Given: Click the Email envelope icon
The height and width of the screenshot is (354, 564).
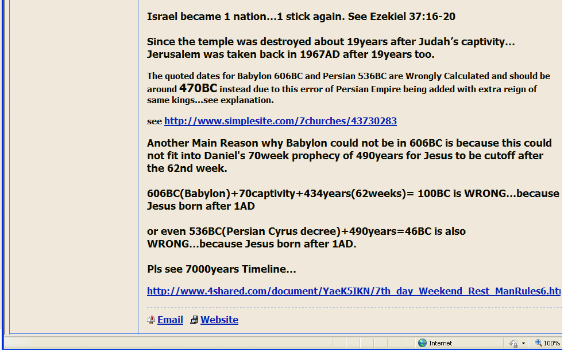Looking at the screenshot, I should point(151,320).
